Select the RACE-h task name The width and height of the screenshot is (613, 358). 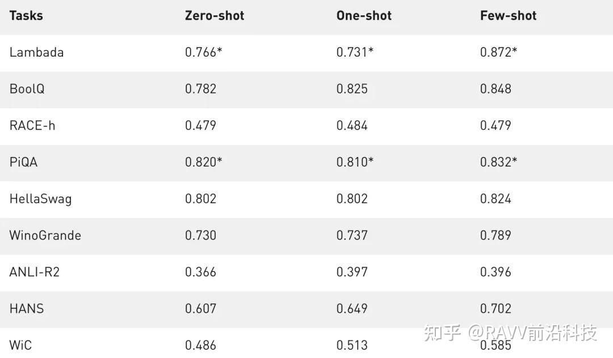(32, 125)
